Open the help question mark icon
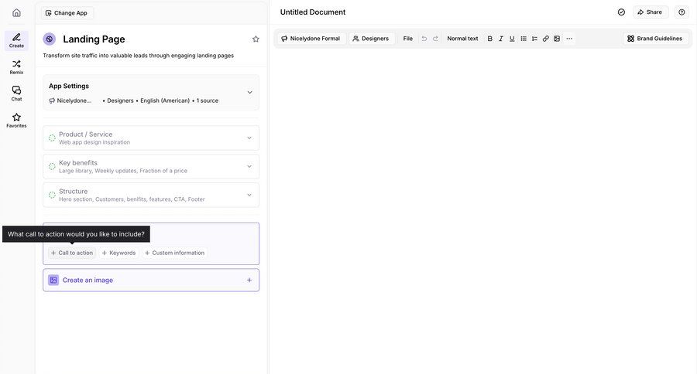 682,12
